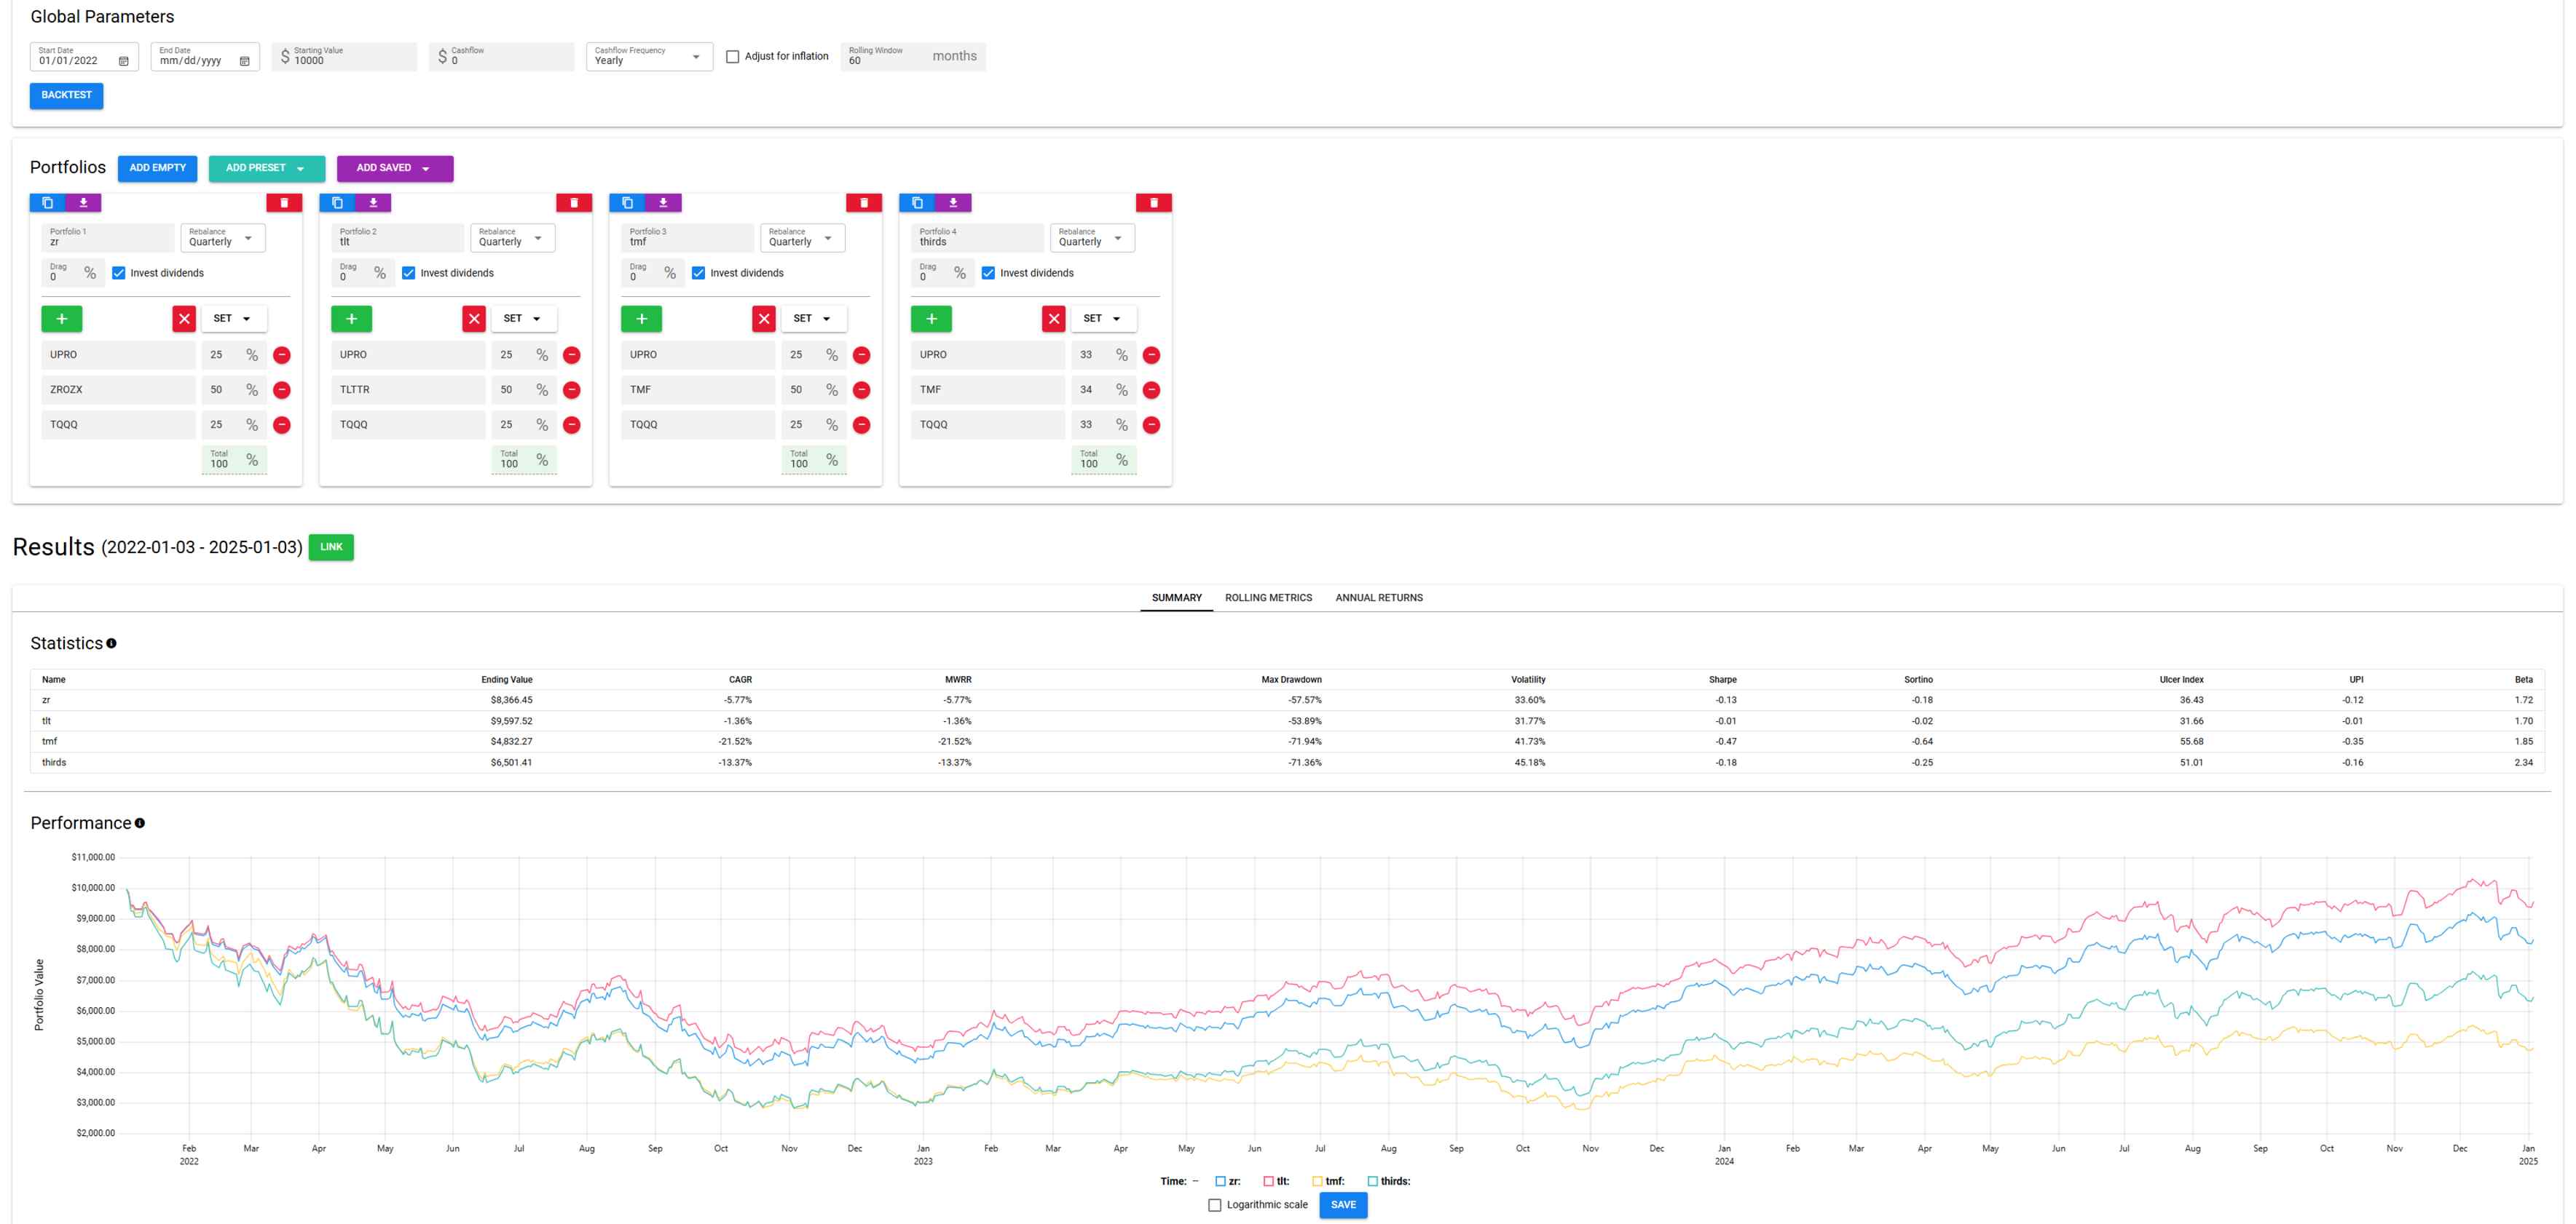Screen dimensions: 2576x1224
Task: Click the green Link button
Action: 331,547
